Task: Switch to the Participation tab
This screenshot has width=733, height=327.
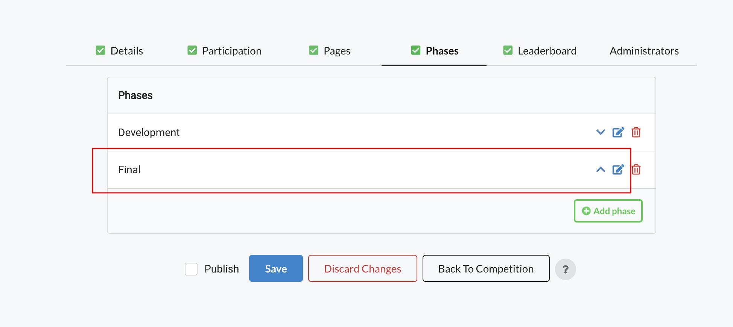Action: pyautogui.click(x=224, y=51)
